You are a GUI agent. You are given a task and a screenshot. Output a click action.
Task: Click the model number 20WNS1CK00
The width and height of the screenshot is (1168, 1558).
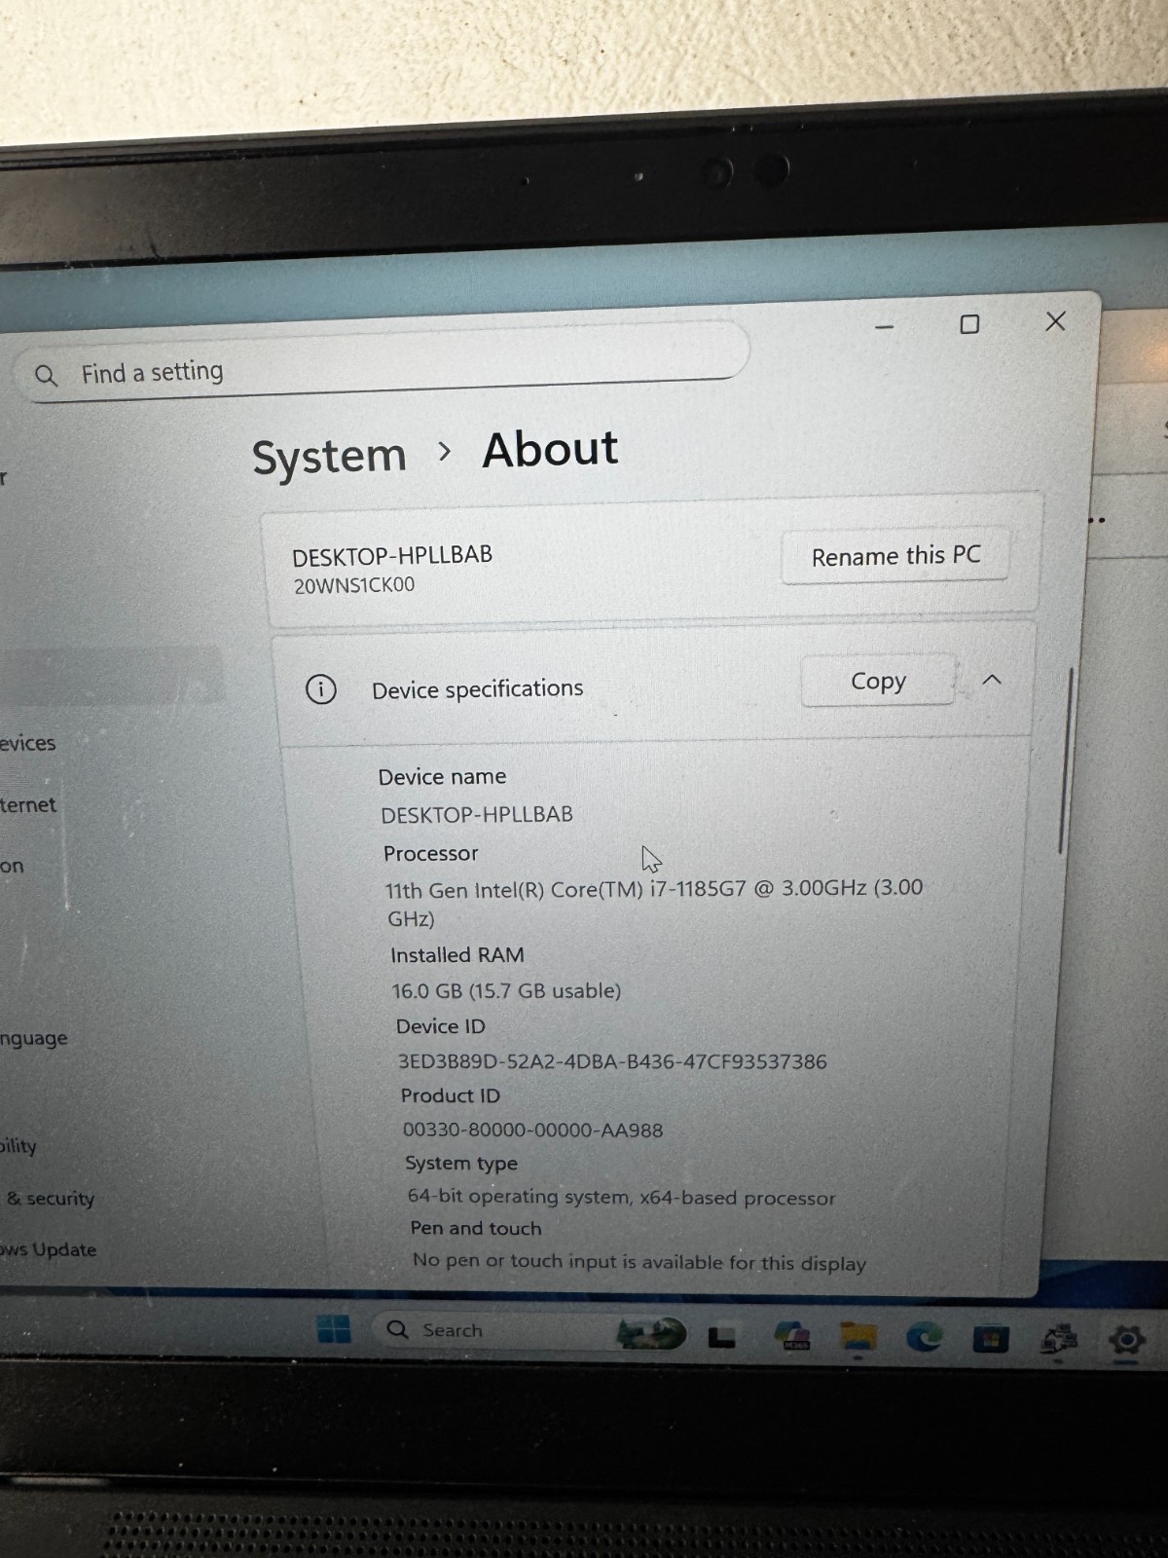coord(354,585)
